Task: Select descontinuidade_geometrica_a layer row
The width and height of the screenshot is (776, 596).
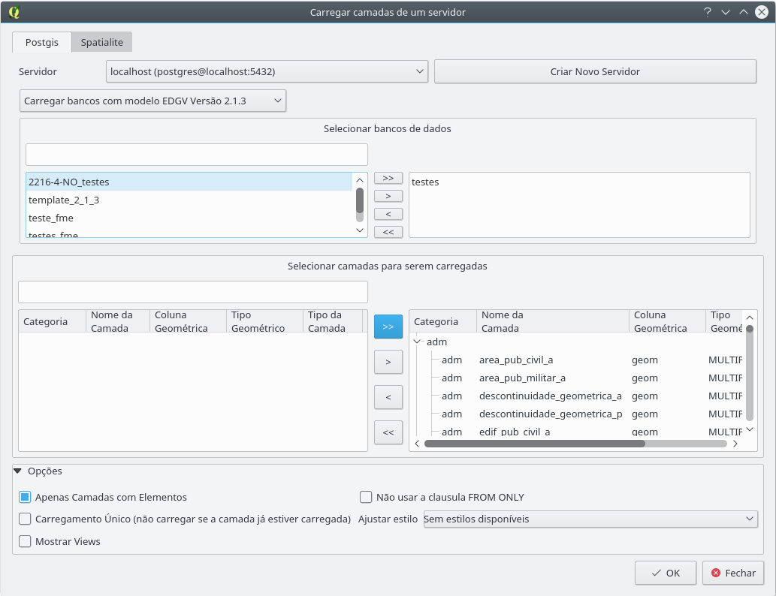Action: click(x=577, y=396)
